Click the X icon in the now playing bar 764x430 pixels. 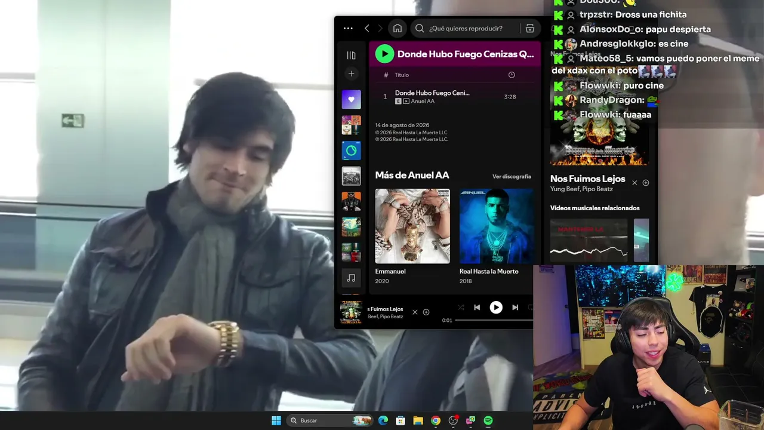[x=415, y=312]
